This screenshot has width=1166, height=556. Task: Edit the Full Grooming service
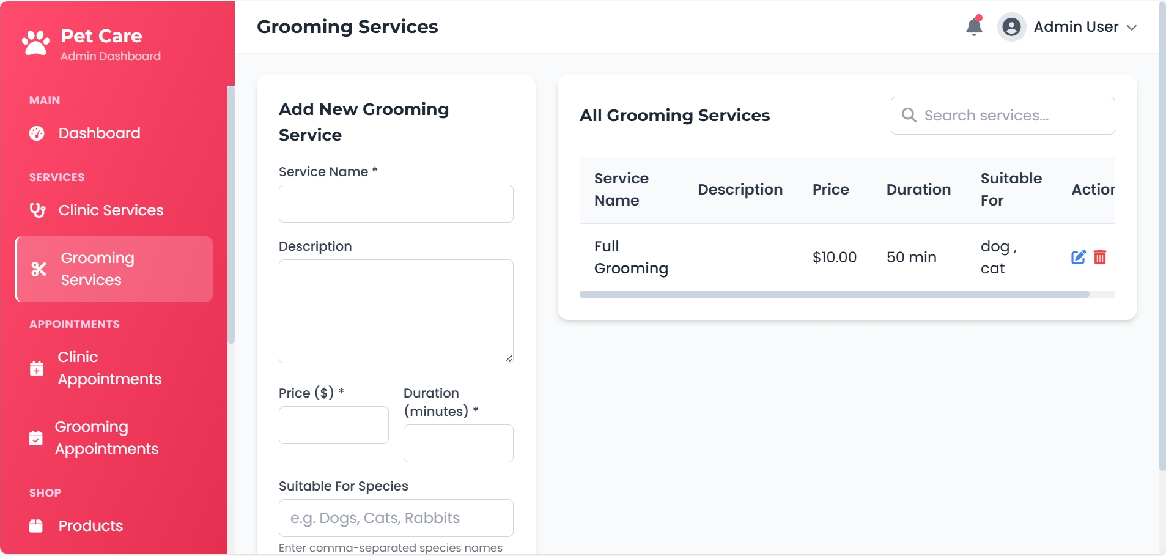pyautogui.click(x=1078, y=258)
